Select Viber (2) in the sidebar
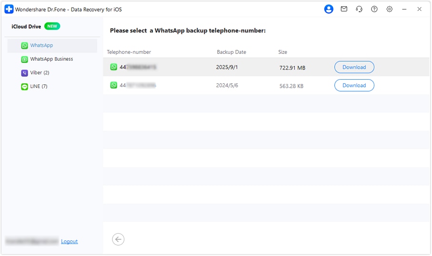 click(x=52, y=72)
